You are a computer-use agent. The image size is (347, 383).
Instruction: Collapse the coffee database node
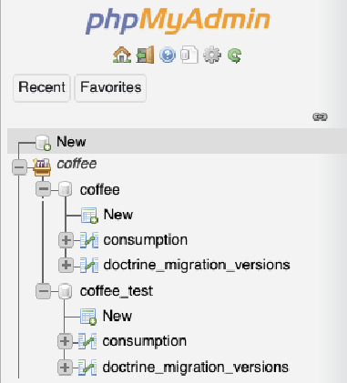pyautogui.click(x=43, y=189)
